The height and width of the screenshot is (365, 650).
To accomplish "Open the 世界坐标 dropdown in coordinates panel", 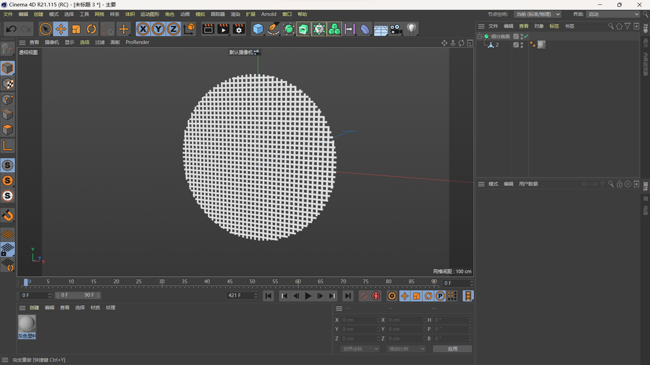I will [x=360, y=349].
